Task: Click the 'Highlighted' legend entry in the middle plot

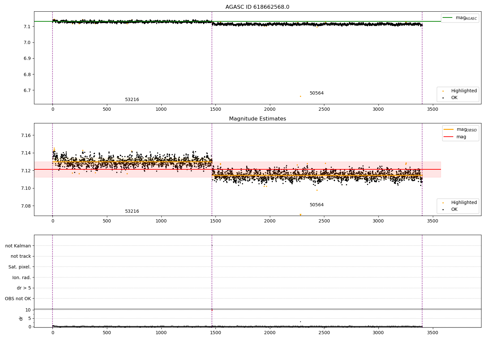Action: (x=460, y=202)
